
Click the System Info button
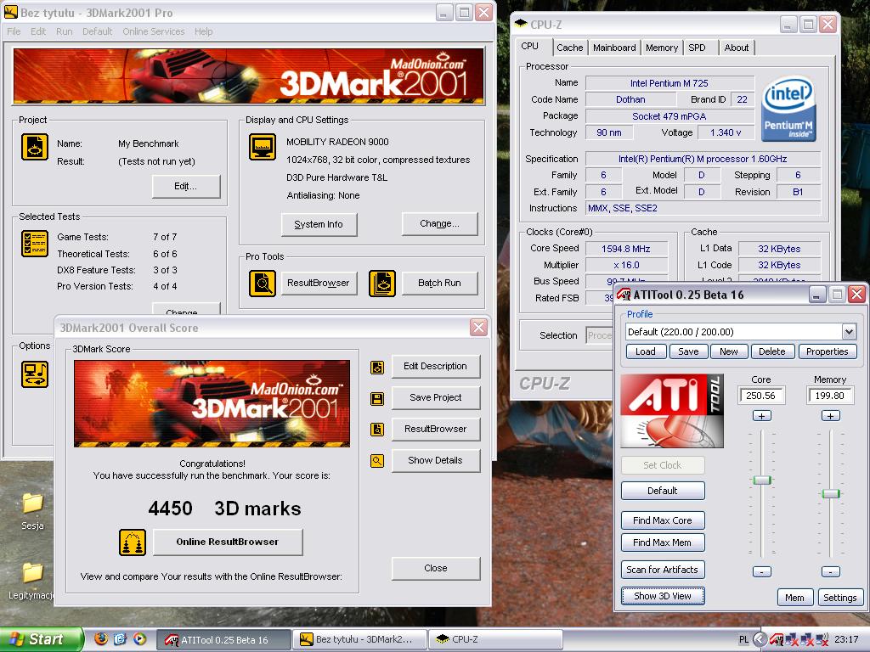point(319,224)
